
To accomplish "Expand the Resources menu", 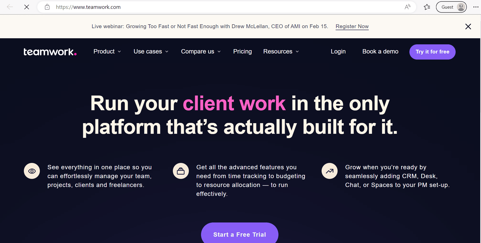I will (281, 51).
